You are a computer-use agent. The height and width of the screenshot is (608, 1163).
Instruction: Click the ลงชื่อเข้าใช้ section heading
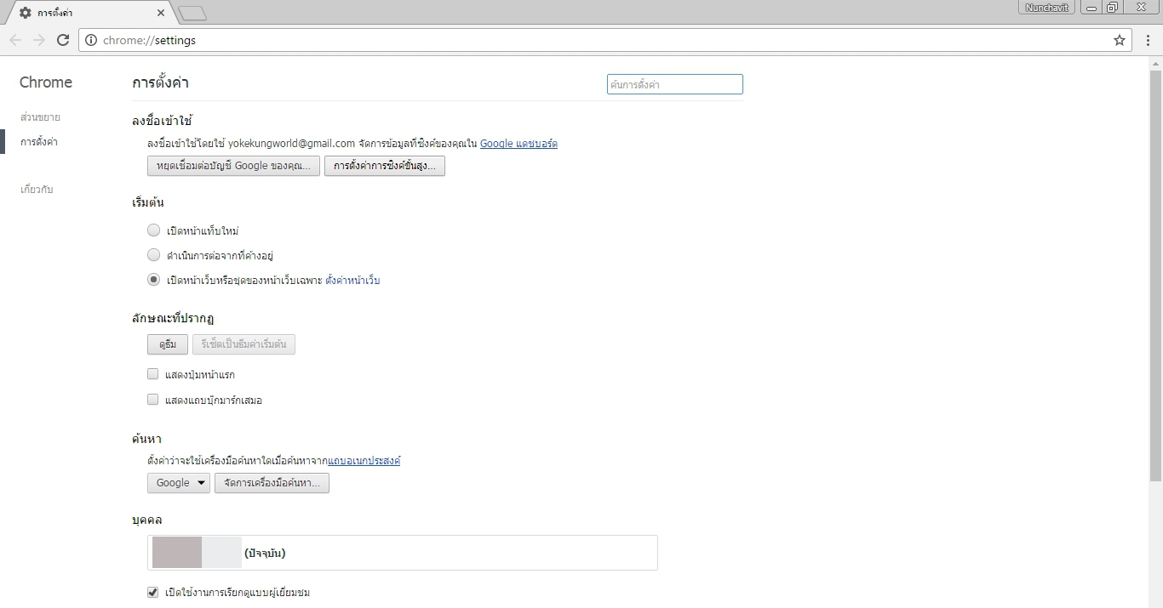(x=163, y=121)
